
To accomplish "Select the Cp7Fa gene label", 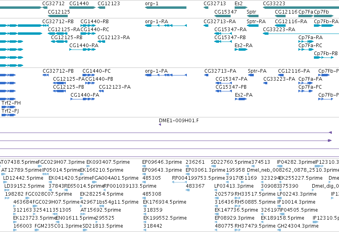I will point(306,12).
